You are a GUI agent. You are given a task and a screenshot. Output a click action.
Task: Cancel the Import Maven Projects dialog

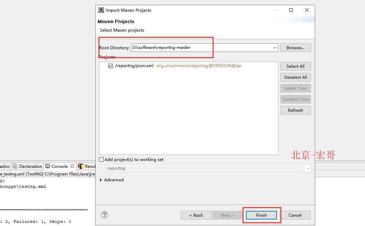[x=295, y=215]
